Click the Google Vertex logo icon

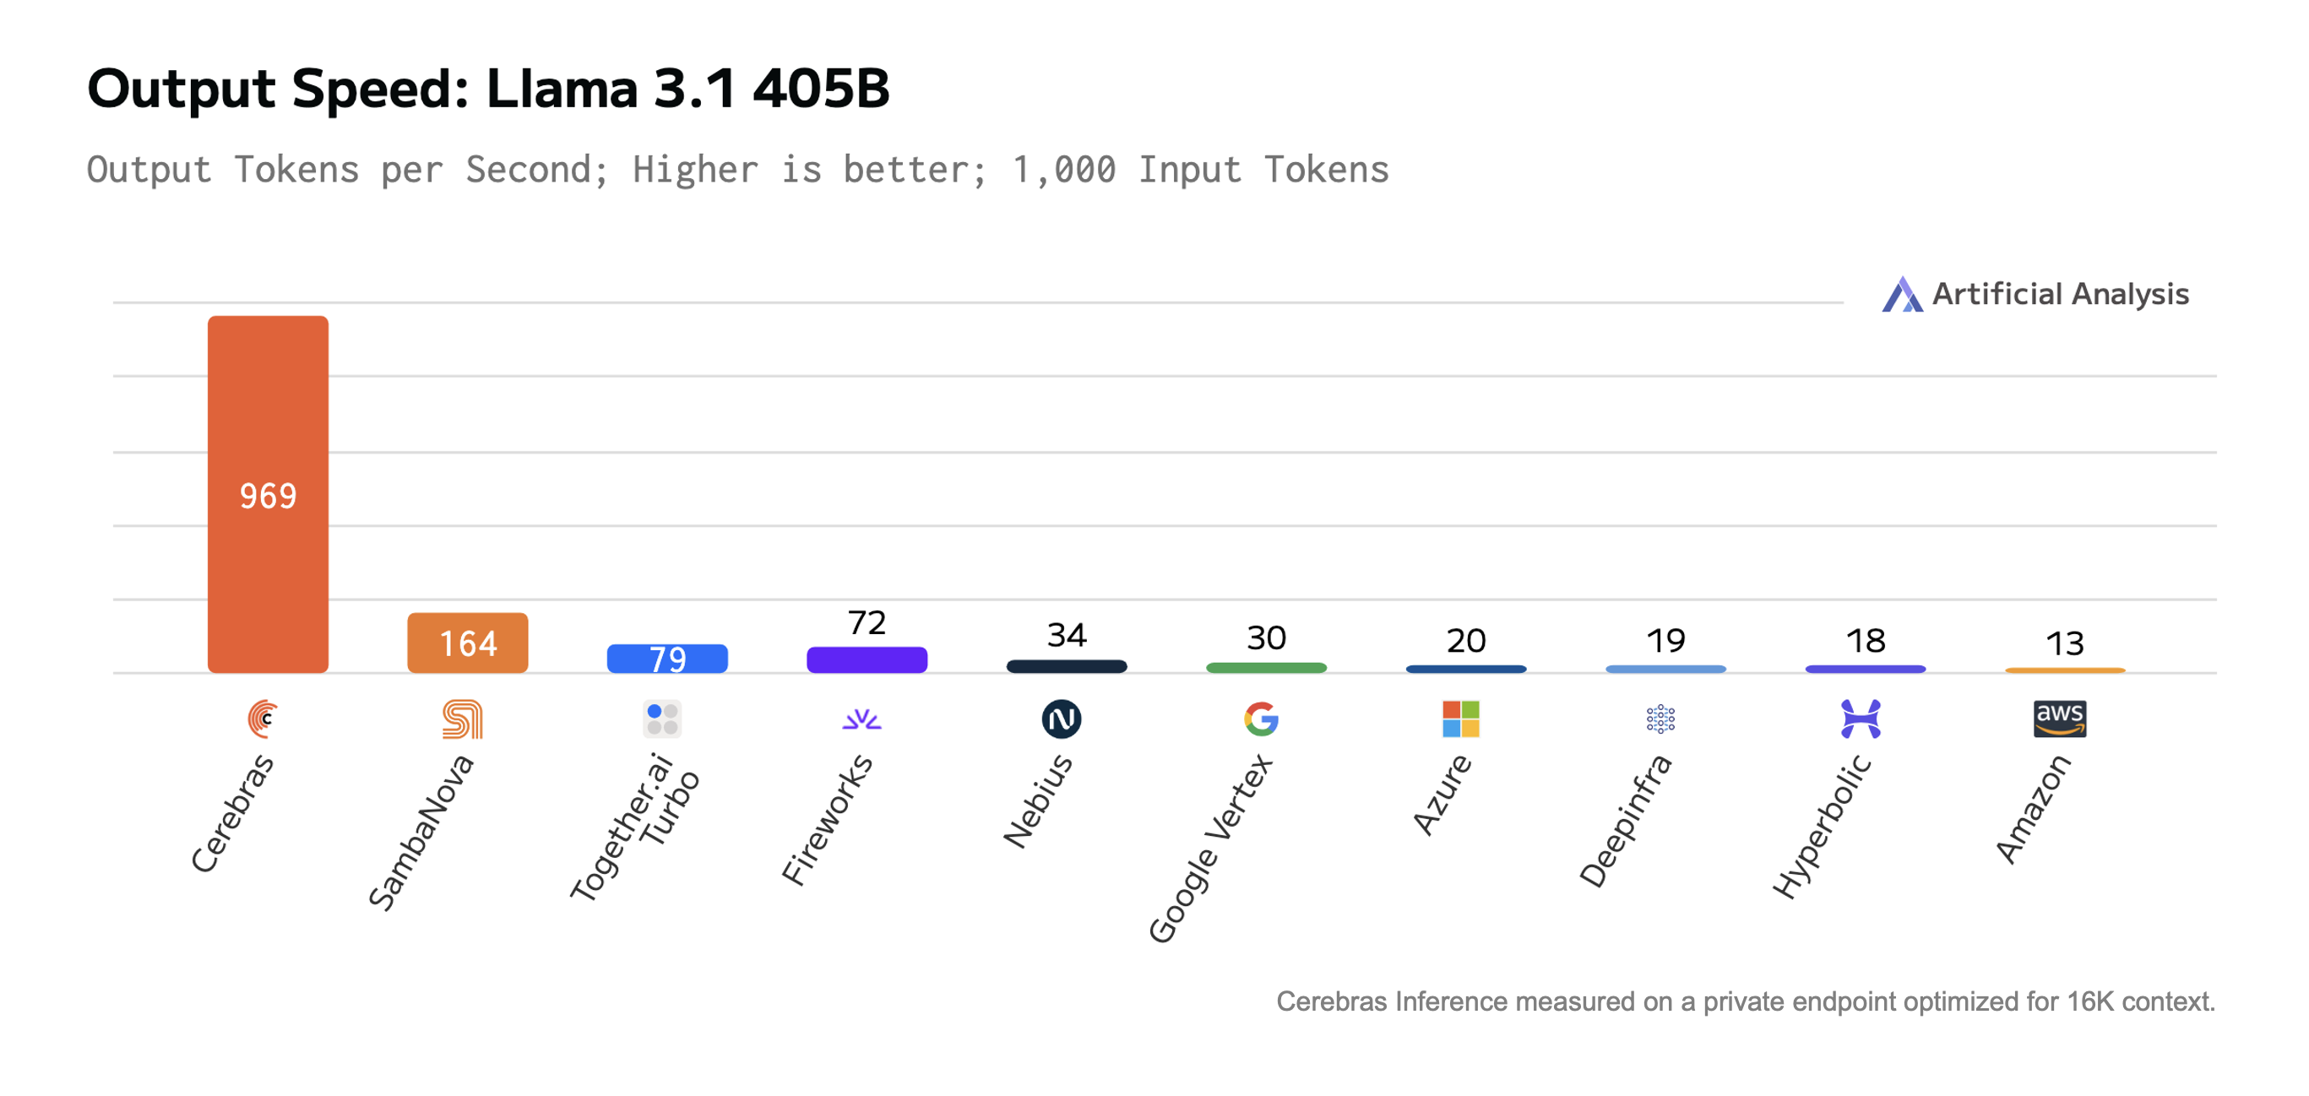click(x=1261, y=719)
